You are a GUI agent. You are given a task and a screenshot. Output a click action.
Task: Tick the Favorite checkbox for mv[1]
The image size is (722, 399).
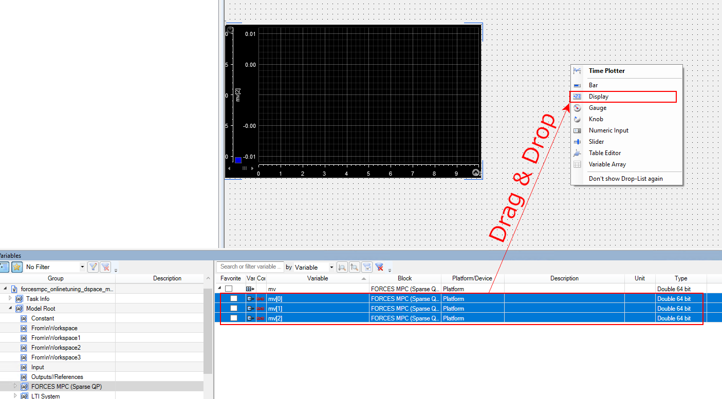(234, 309)
